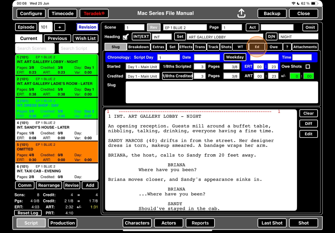Click the Episode button
Image resolution: width=335 pixels, height=233 pixels.
point(26,27)
